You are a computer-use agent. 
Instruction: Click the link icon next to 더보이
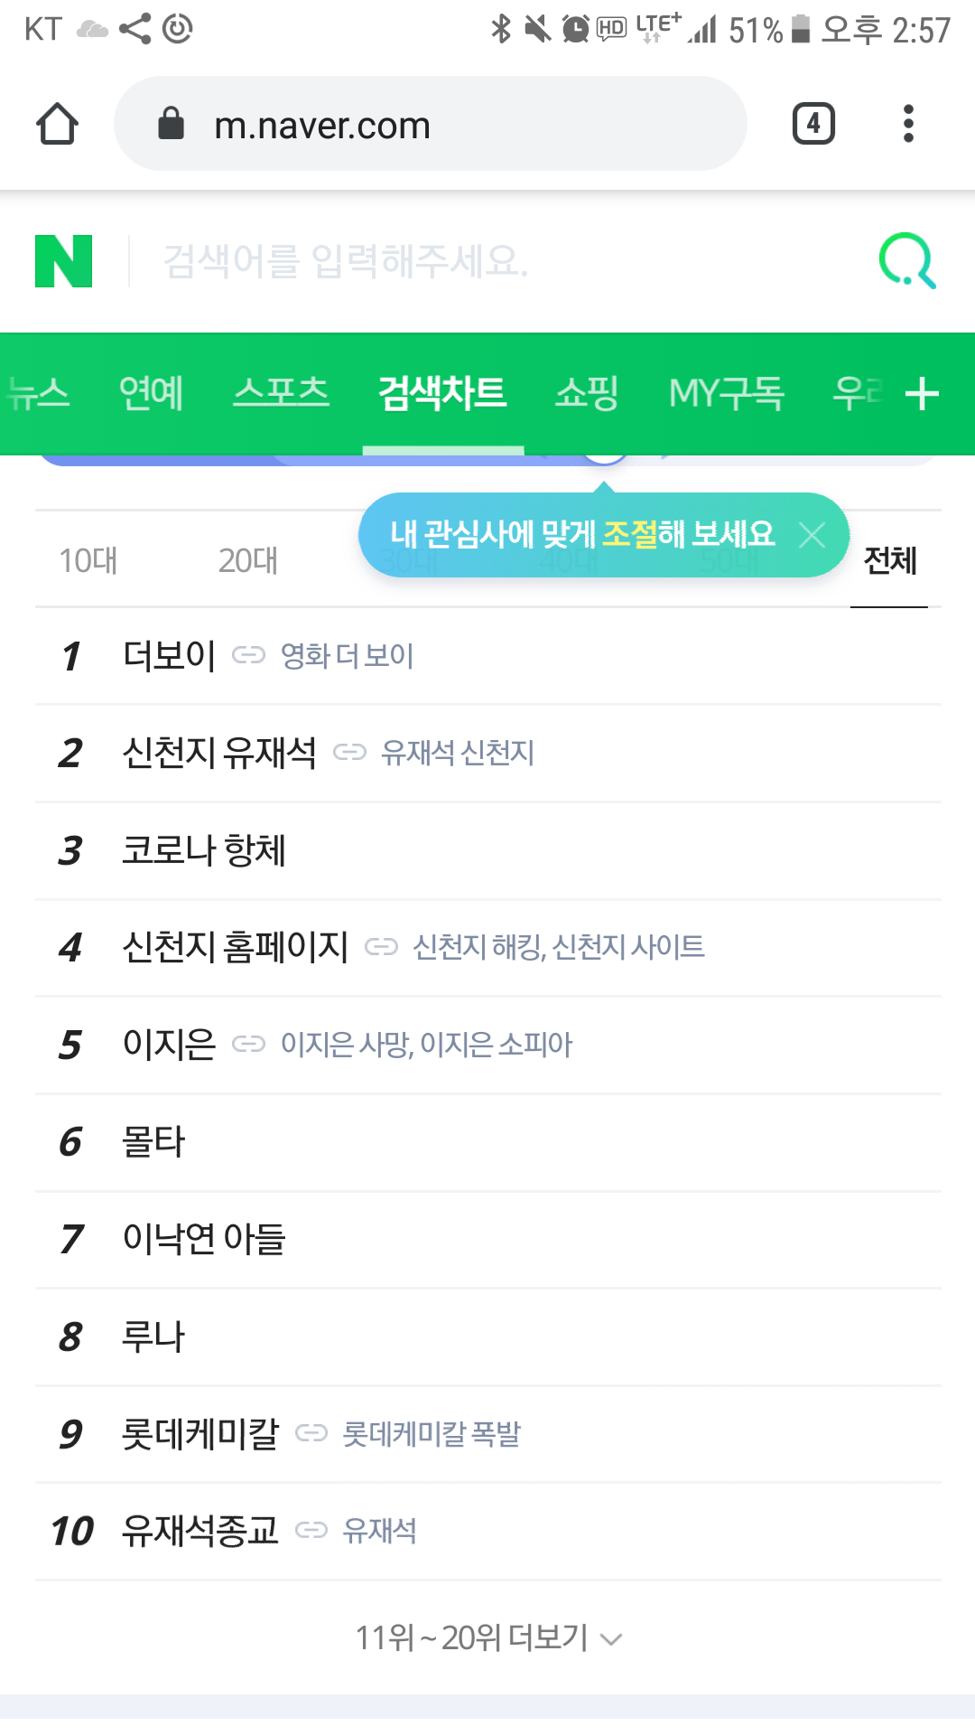point(248,655)
